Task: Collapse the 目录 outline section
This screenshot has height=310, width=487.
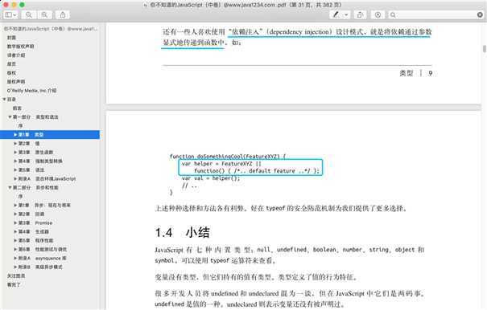Action: (x=5, y=100)
